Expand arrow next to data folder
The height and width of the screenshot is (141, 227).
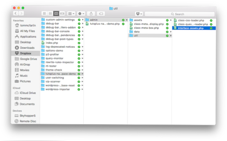(171, 32)
